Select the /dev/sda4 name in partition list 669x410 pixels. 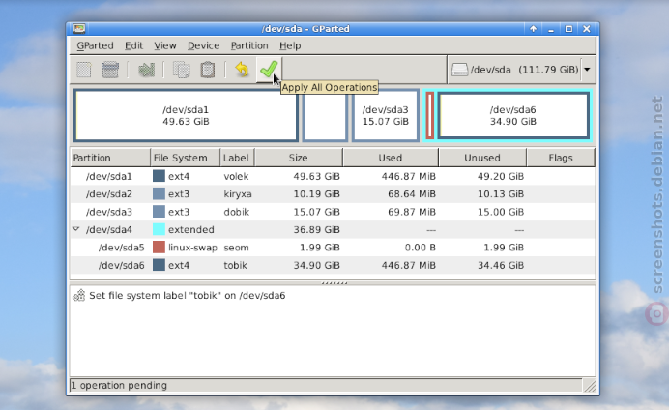point(109,229)
